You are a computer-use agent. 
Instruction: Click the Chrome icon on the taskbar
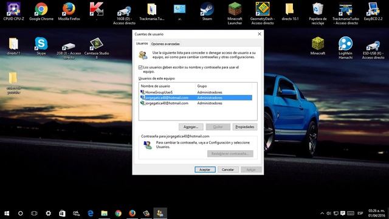pyautogui.click(x=119, y=213)
